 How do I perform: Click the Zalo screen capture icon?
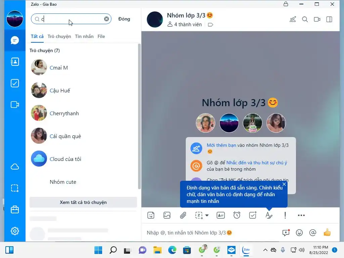199,215
